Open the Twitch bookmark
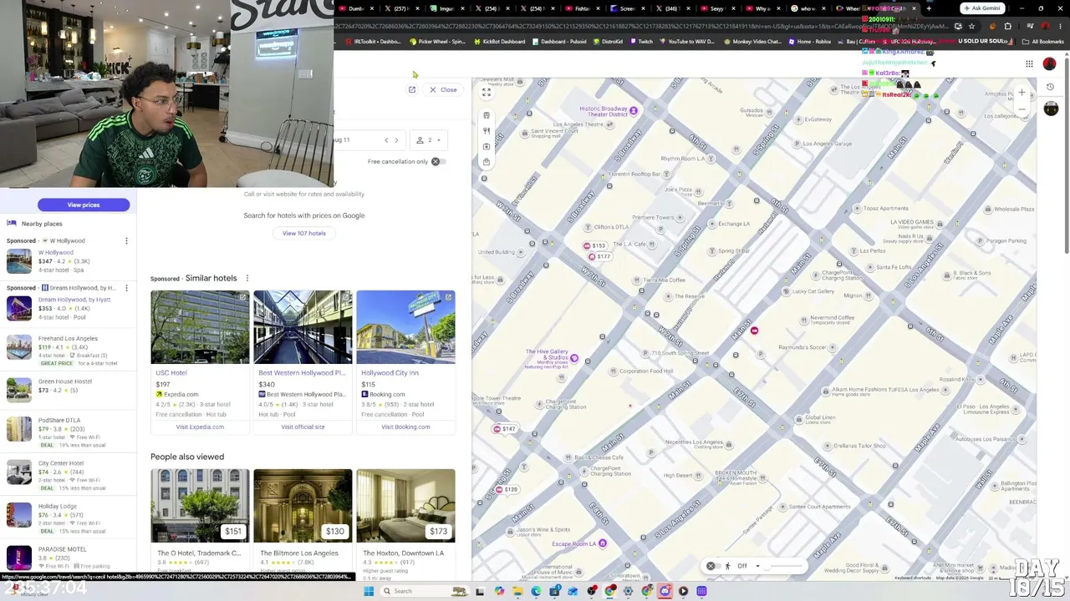The image size is (1070, 601). [x=641, y=42]
